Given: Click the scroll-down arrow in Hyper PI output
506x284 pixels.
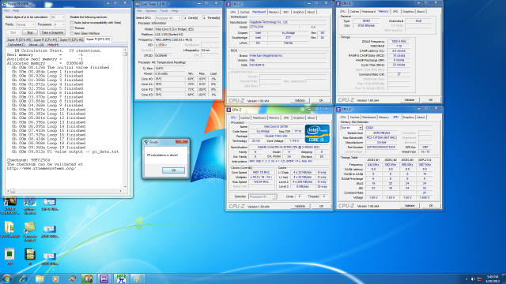Looking at the screenshot, I should pos(125,186).
